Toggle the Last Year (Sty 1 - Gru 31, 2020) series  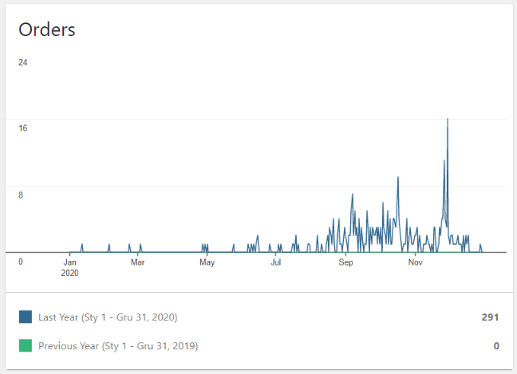tap(108, 317)
